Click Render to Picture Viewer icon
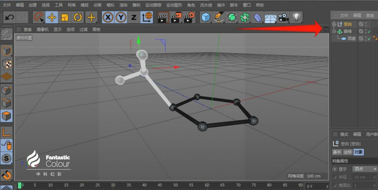The width and height of the screenshot is (378, 190). 176,17
